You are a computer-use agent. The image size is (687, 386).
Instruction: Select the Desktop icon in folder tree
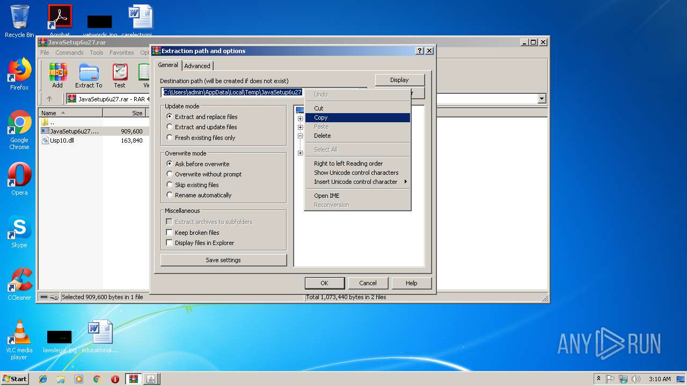pos(300,110)
